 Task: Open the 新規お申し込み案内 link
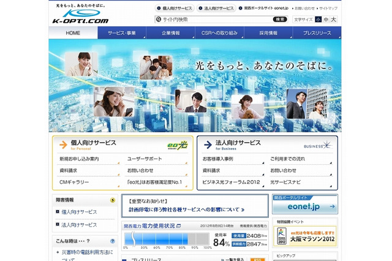[x=79, y=159]
